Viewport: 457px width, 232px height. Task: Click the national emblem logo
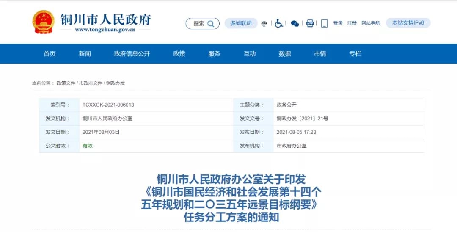pos(44,22)
